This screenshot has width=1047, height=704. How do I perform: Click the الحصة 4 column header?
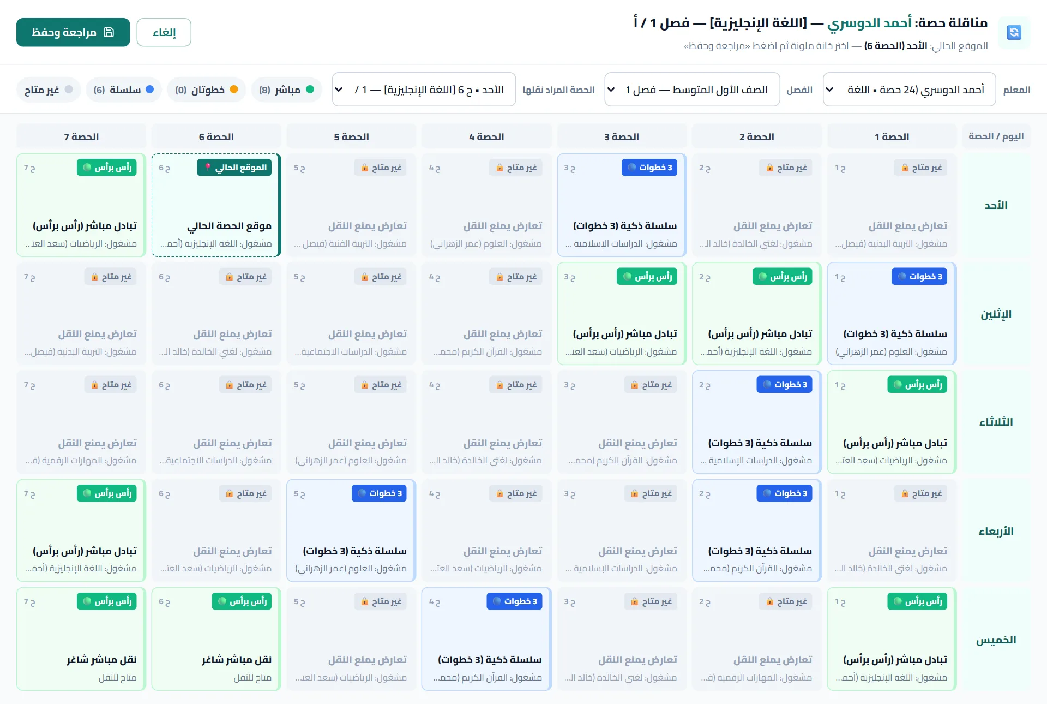(486, 136)
